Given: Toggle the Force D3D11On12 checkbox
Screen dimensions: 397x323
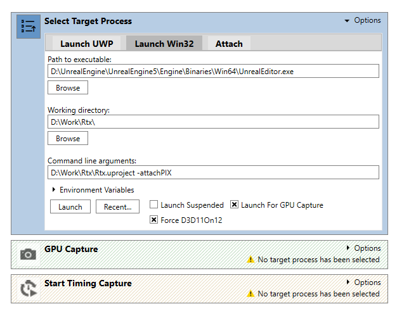Looking at the screenshot, I should (x=154, y=220).
